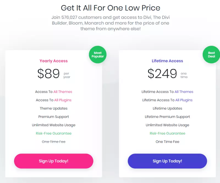This screenshot has height=183, width=220.
Task: Click All Plugins link in Lifetime Access column
Action: 184,100
